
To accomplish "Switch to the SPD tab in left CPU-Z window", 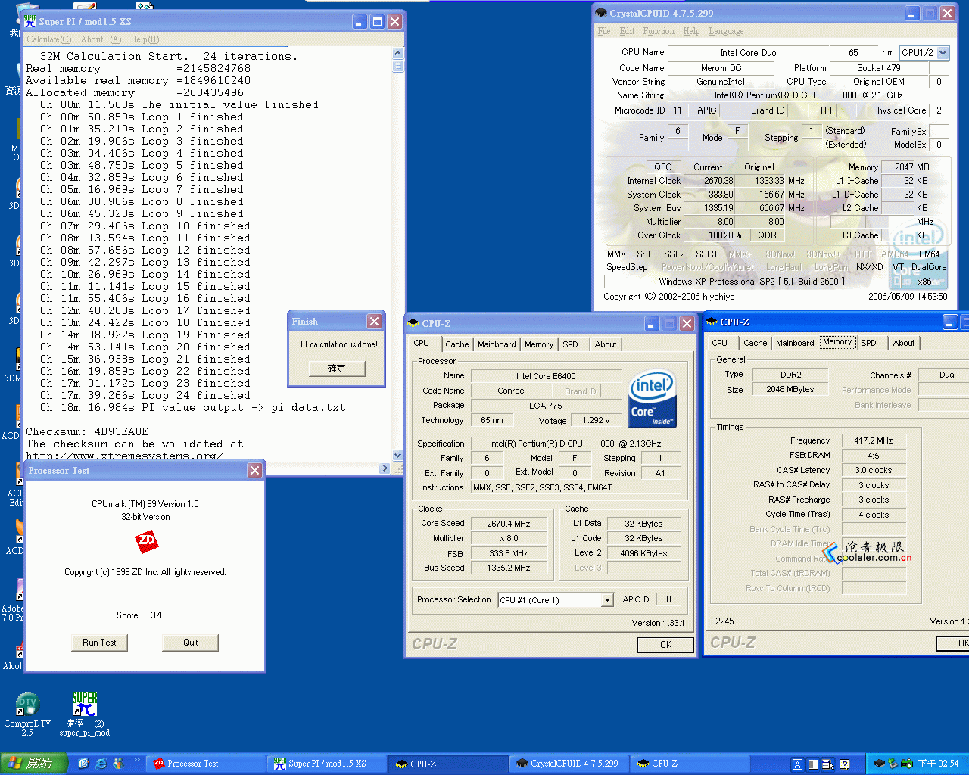I will [570, 344].
